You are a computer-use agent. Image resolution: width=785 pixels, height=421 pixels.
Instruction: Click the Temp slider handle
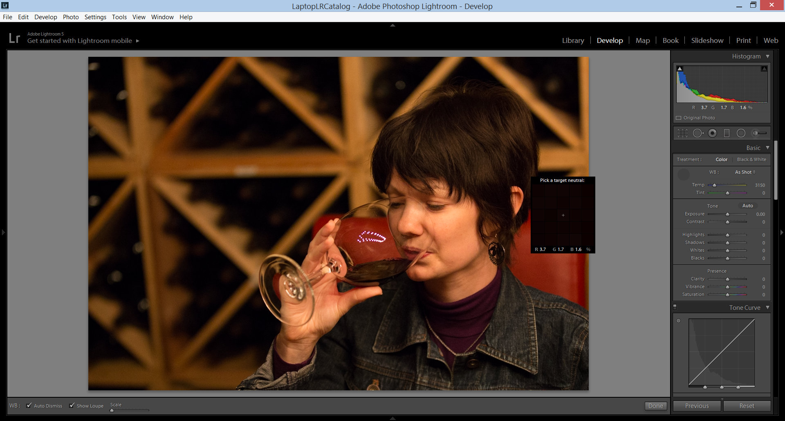click(714, 185)
